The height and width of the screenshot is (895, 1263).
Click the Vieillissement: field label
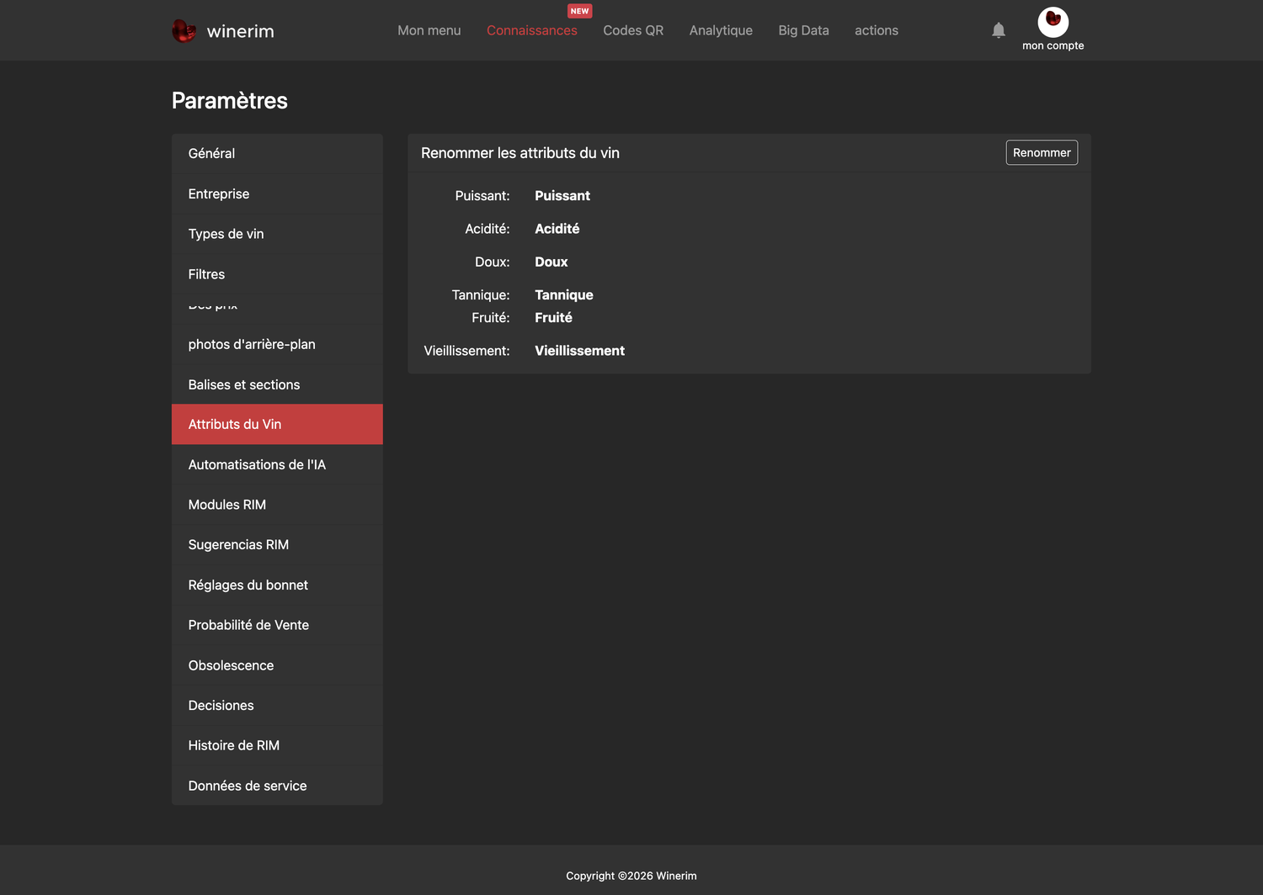tap(466, 351)
